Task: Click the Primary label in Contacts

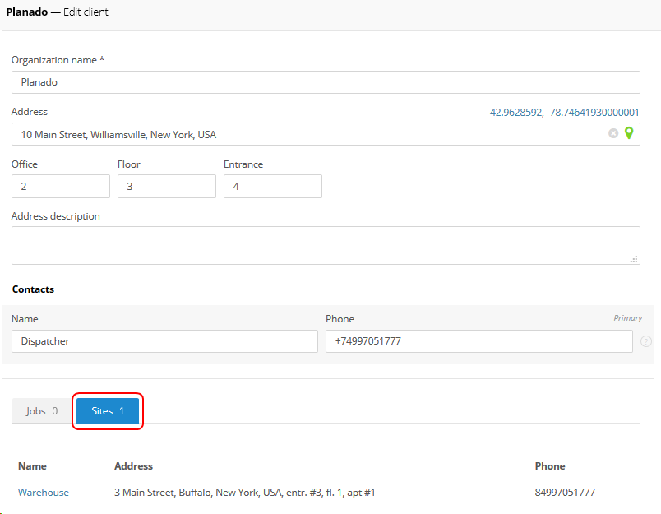Action: 627,318
